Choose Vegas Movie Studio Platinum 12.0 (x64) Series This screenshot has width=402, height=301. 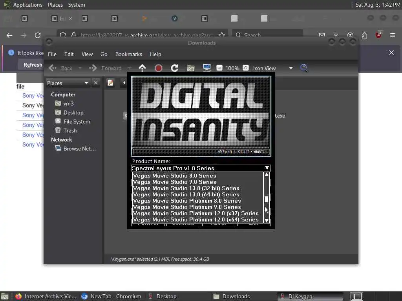tap(198, 219)
